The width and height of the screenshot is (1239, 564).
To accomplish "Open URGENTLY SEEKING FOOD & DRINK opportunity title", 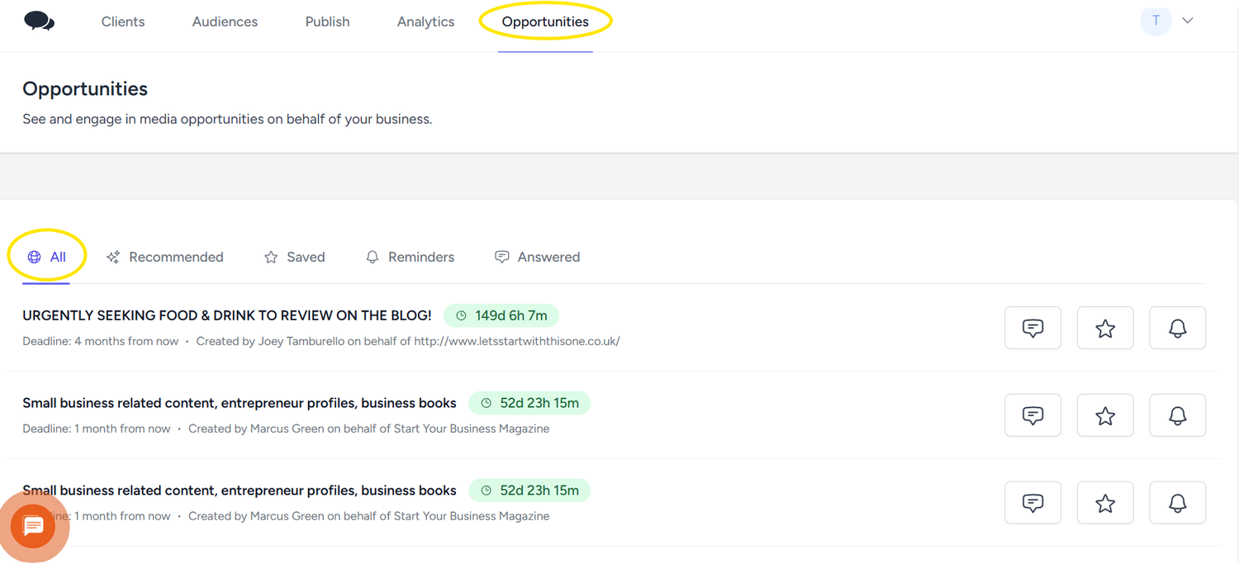I will [227, 315].
